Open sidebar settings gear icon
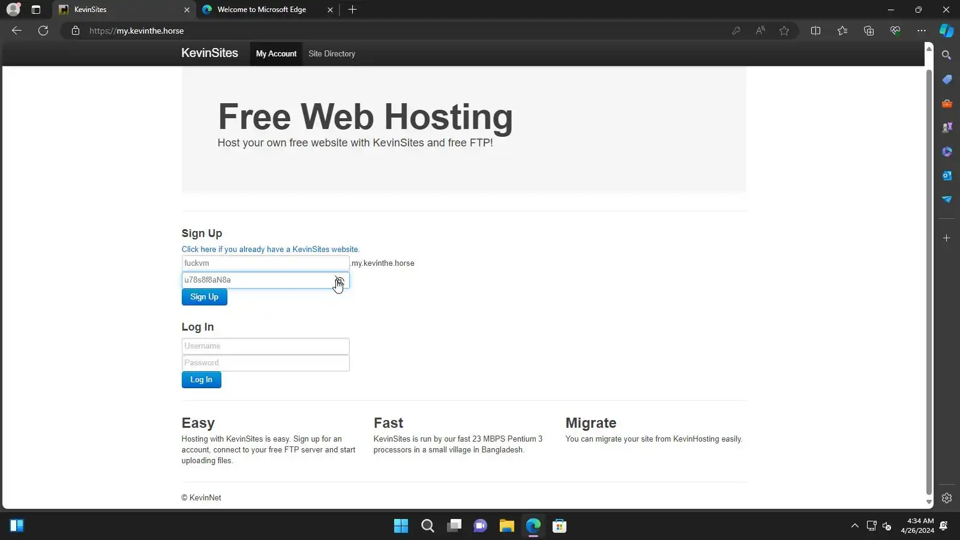This screenshot has width=960, height=540. coord(947,498)
